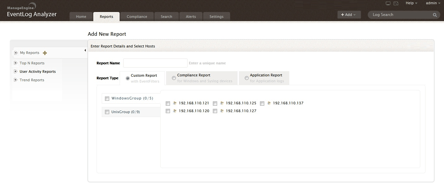Click the Report Name input field
The height and width of the screenshot is (183, 444).
coord(155,63)
